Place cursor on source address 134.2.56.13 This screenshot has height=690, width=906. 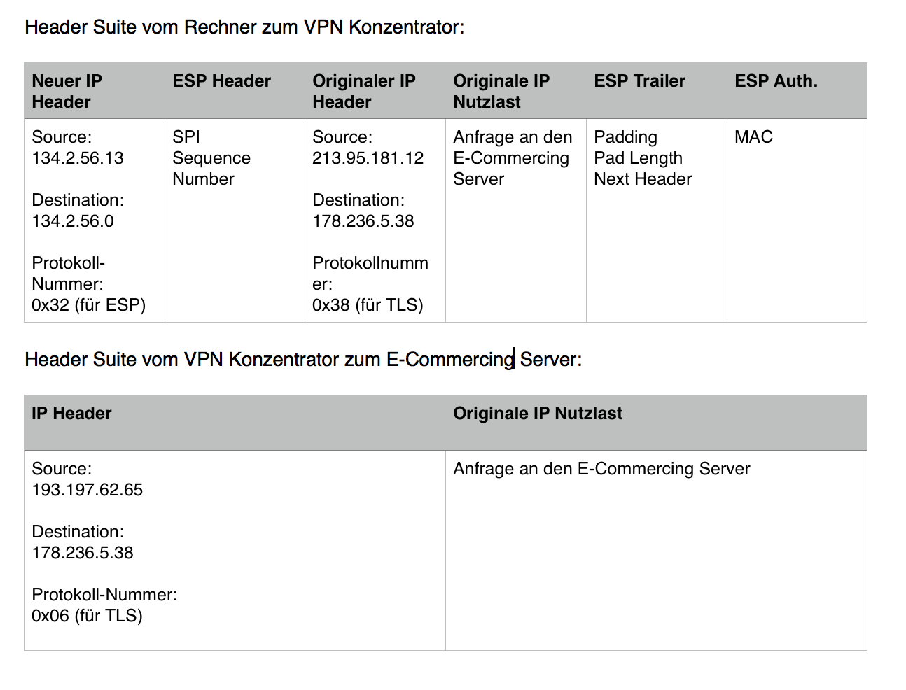tap(78, 158)
